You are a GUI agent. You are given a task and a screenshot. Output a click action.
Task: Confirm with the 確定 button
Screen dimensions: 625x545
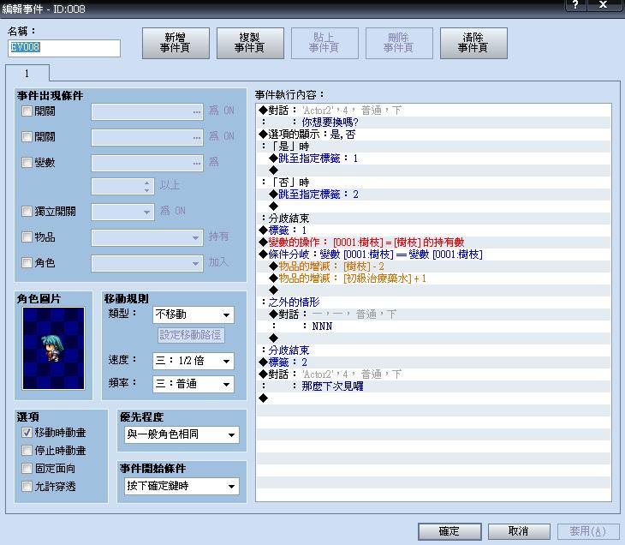point(449,531)
